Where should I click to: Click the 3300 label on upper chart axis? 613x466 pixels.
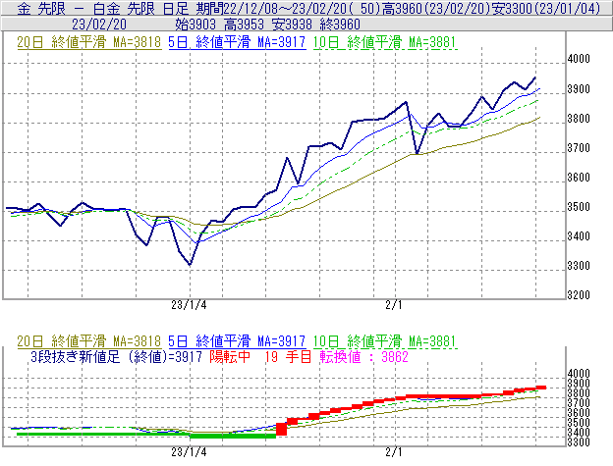point(579,266)
